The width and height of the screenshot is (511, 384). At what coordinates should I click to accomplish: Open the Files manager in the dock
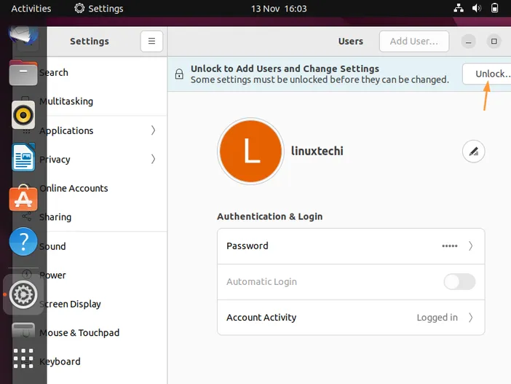[23, 73]
